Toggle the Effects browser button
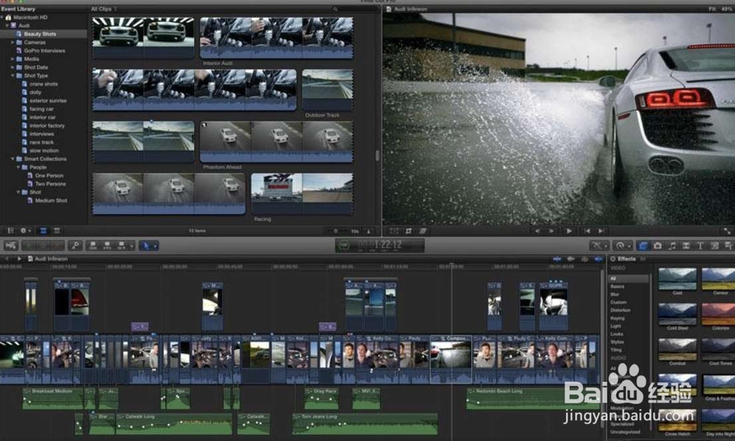 click(x=642, y=245)
